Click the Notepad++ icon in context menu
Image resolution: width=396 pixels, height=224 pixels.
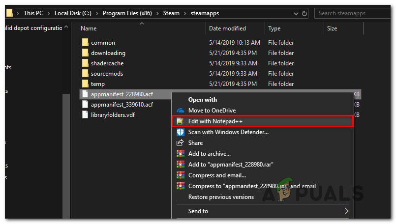point(180,121)
